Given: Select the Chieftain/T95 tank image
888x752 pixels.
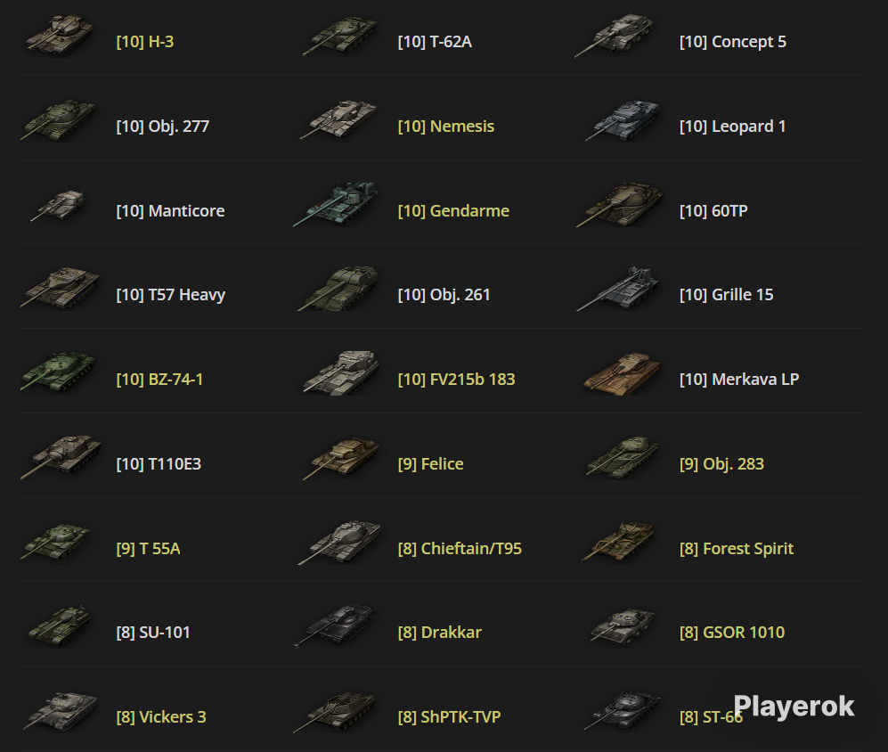Looking at the screenshot, I should 340,543.
